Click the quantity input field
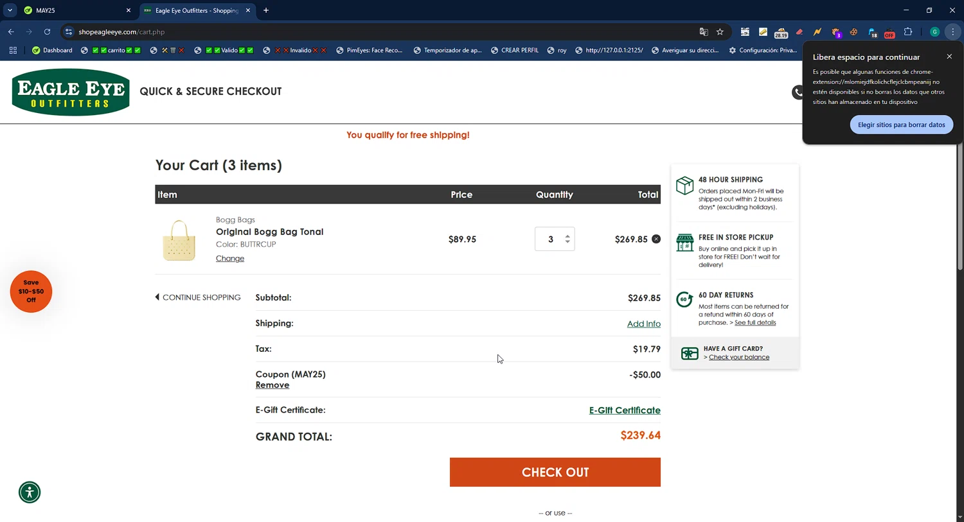This screenshot has height=522, width=964. click(x=550, y=239)
